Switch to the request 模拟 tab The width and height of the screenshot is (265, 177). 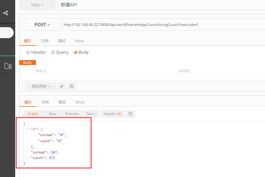click(28, 41)
